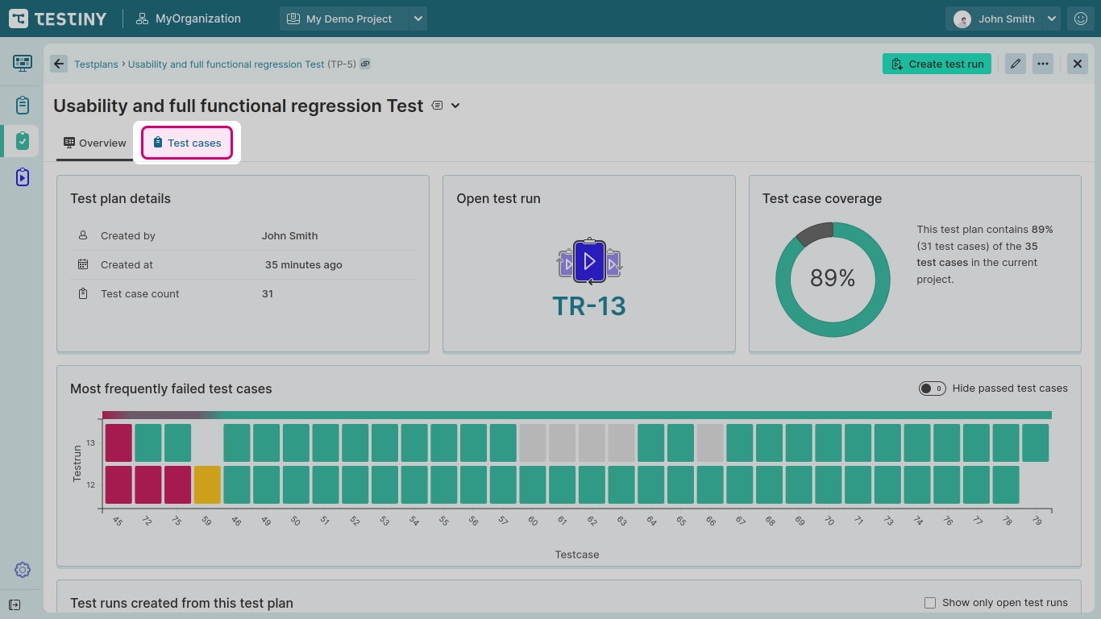Open the Testplans breadcrumb link
Image resolution: width=1101 pixels, height=619 pixels.
click(96, 64)
